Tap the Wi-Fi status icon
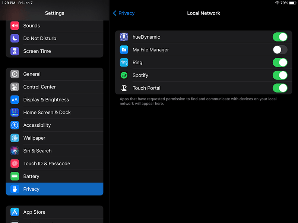Viewport: 298px width, 223px height. click(277, 3)
